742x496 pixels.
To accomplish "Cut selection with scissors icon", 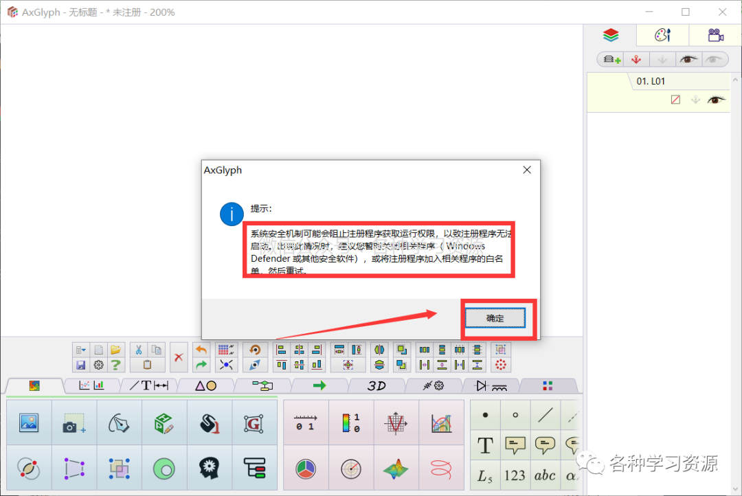I will pos(139,350).
